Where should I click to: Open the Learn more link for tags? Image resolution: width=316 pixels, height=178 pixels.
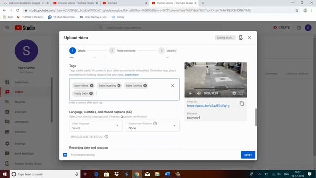pos(132,75)
